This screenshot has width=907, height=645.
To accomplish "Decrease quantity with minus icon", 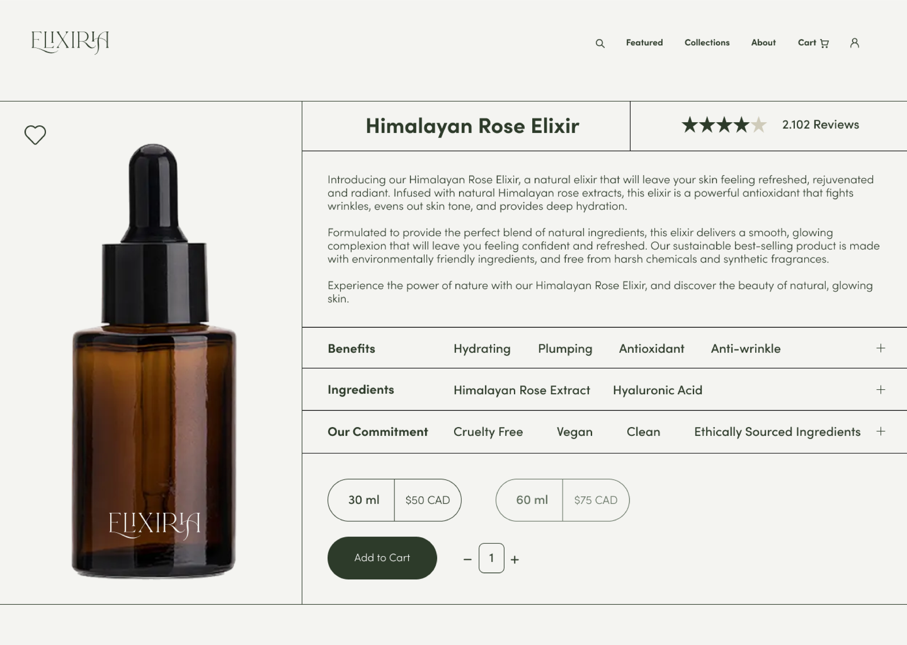I will click(467, 559).
